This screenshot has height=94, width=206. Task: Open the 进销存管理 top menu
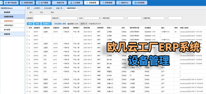[x=27, y=3]
